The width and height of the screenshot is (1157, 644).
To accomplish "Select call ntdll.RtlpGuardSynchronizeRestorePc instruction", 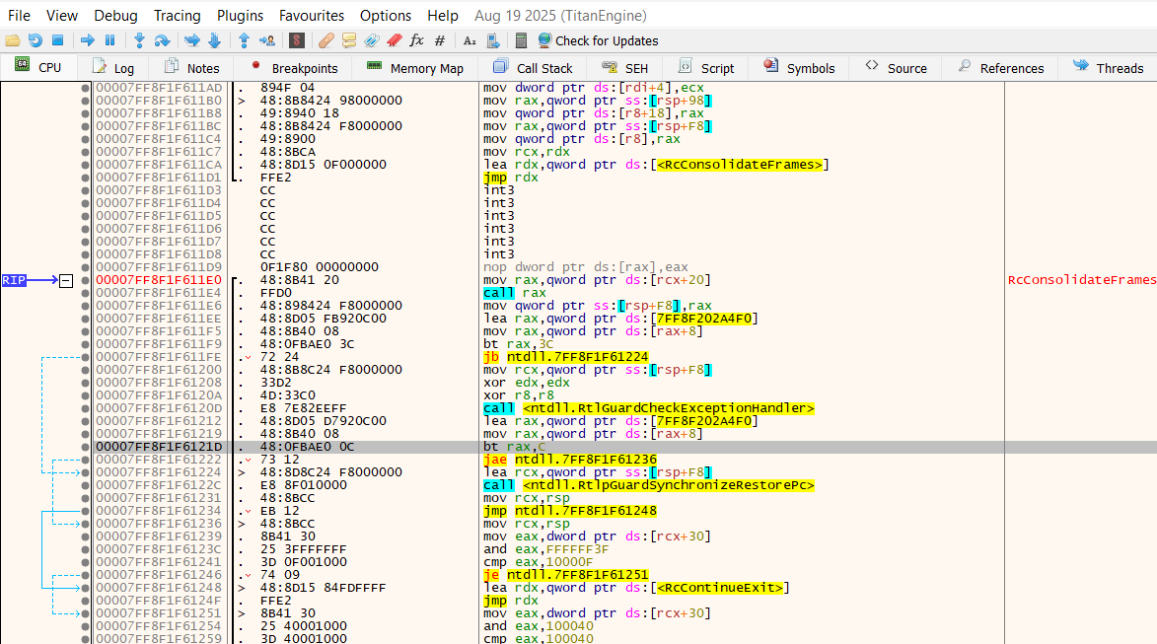I will click(x=649, y=485).
